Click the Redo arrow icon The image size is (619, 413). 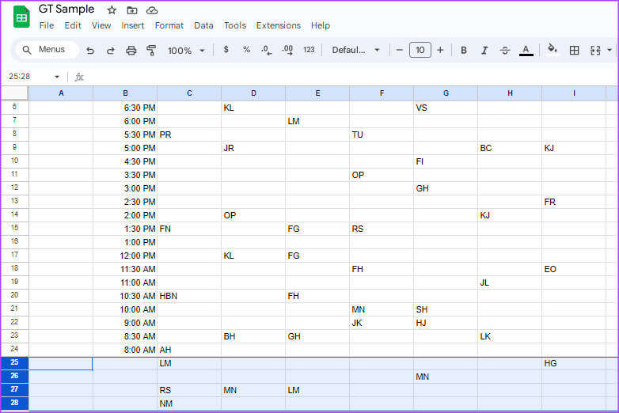coord(111,50)
